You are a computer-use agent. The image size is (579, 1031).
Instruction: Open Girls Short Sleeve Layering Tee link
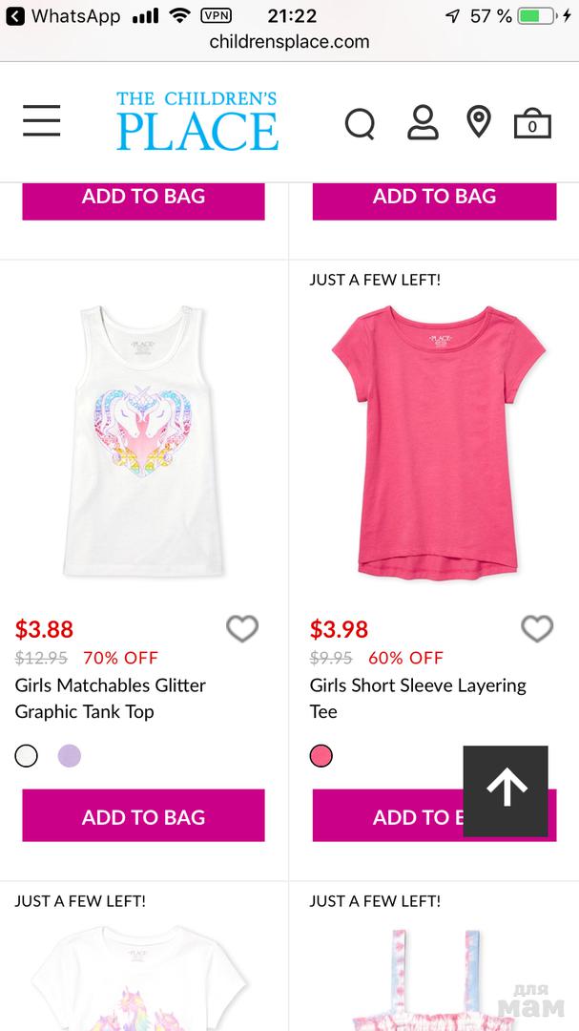point(417,698)
